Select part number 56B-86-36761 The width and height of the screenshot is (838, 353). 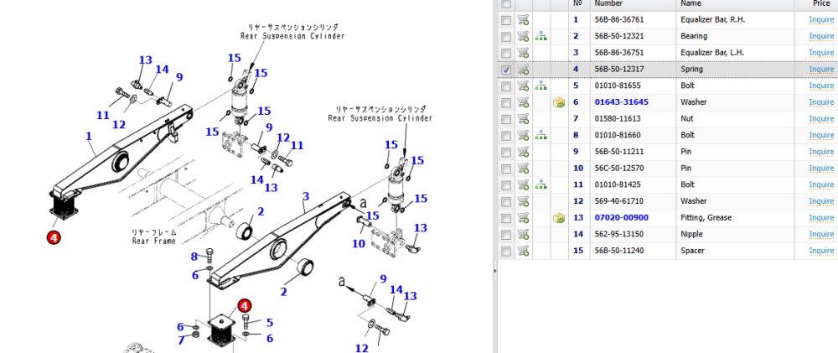(x=619, y=20)
